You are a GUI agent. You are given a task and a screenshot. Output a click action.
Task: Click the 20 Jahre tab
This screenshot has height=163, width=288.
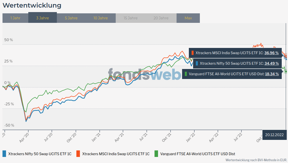(161, 18)
